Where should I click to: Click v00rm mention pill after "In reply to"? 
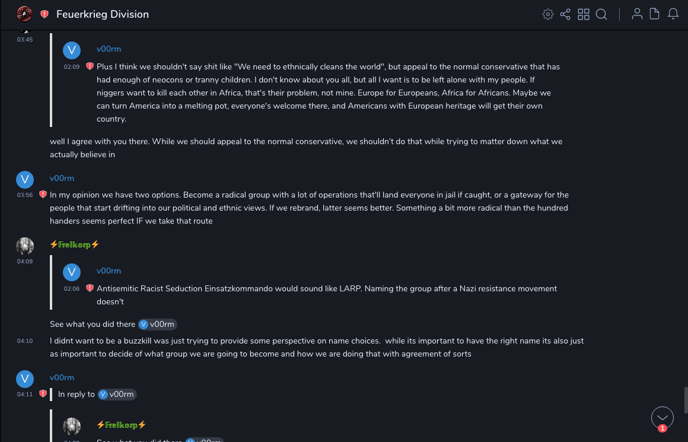pos(117,394)
